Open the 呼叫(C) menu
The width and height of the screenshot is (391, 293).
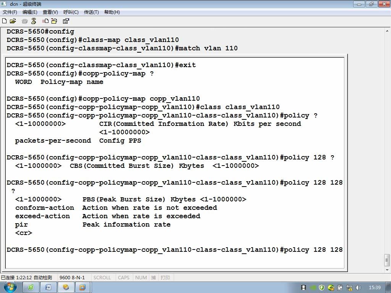tap(71, 12)
